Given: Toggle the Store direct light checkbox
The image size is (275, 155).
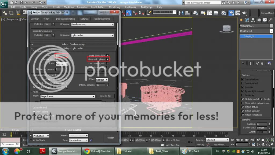Looking at the screenshot, I should click(x=107, y=55).
